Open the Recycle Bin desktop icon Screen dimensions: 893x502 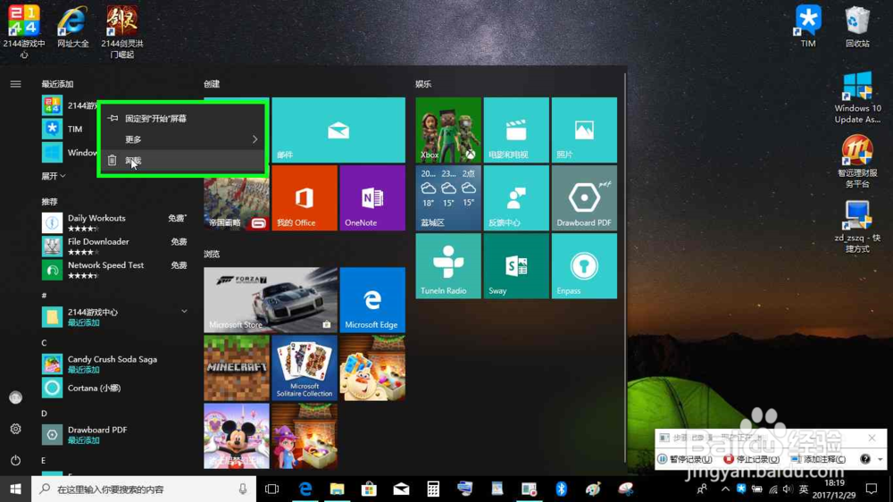pos(857,27)
